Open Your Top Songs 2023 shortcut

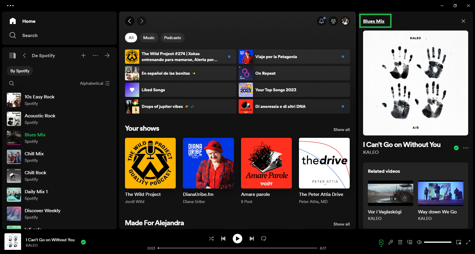click(294, 90)
